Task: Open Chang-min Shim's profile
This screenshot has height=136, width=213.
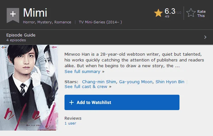Action: pos(99,82)
